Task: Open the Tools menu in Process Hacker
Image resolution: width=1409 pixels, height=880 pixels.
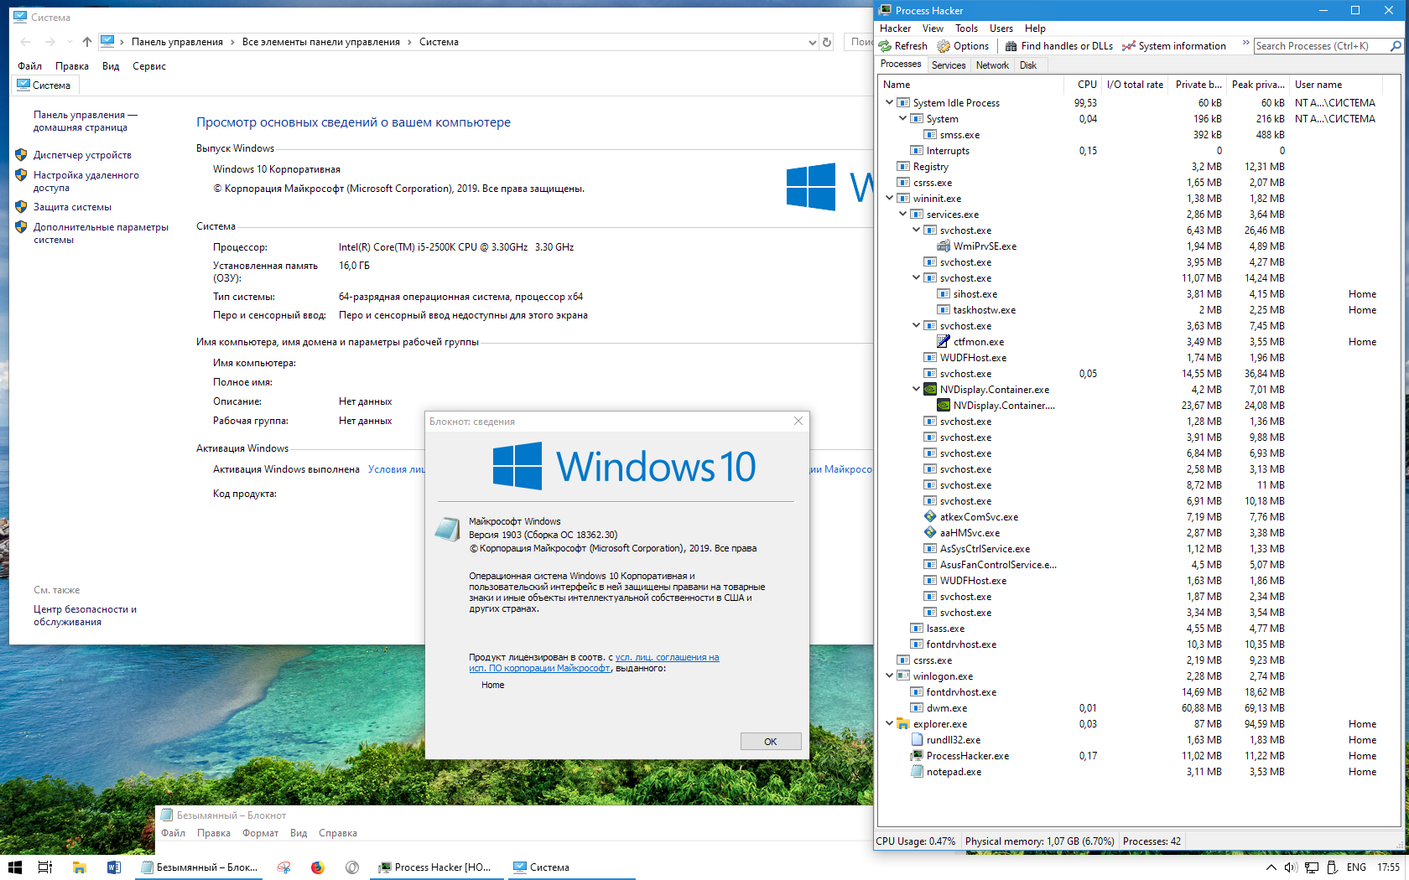Action: pos(966,28)
